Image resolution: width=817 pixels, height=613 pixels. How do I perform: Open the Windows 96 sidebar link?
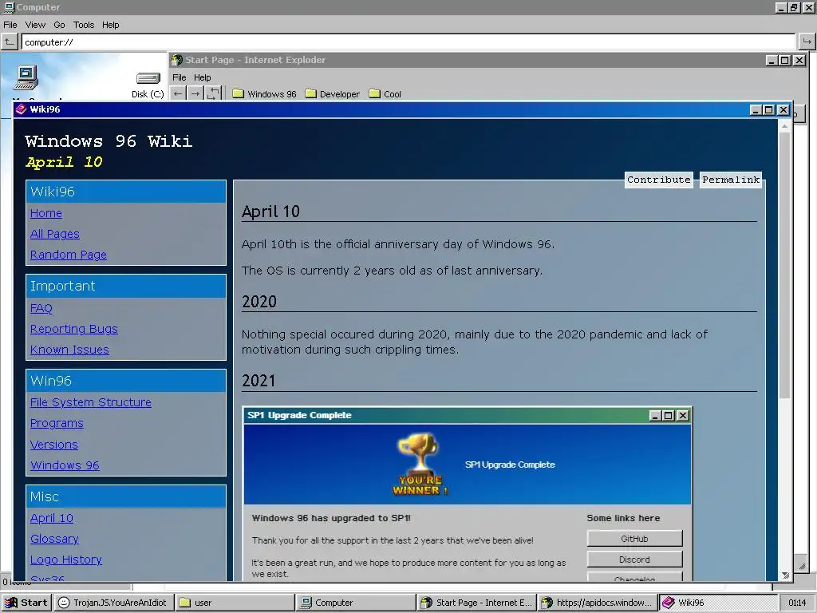(x=65, y=465)
